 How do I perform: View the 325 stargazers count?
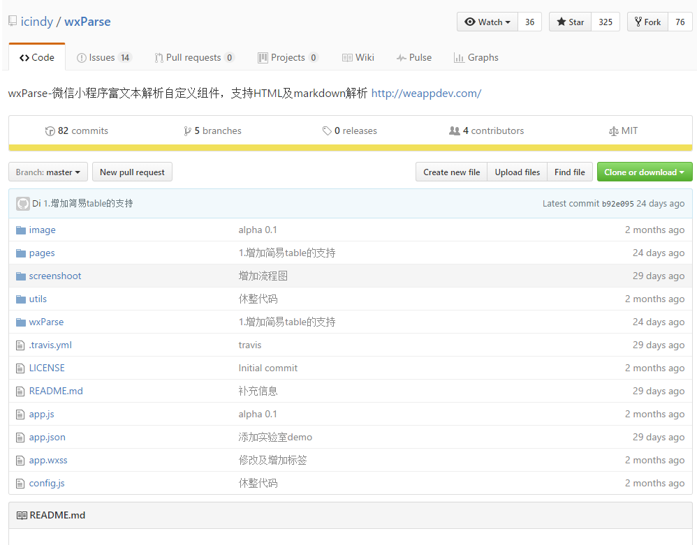click(x=606, y=22)
